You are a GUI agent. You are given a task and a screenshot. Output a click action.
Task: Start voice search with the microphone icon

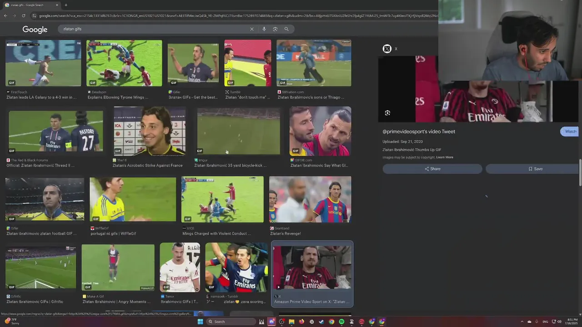[x=264, y=29]
